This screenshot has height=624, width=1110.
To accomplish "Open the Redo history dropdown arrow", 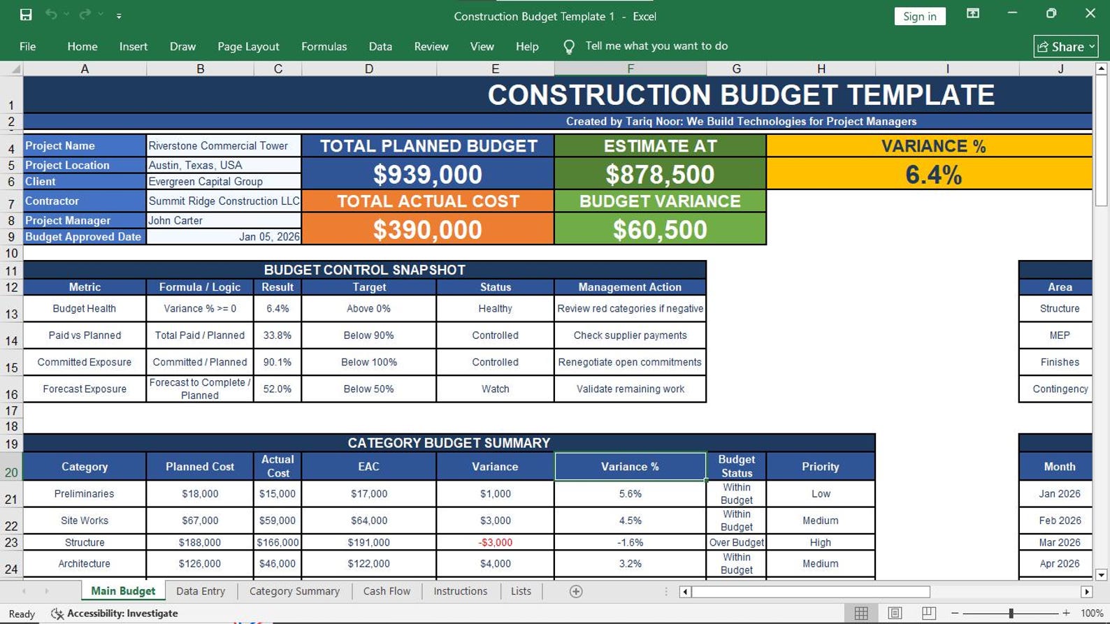I will (101, 15).
